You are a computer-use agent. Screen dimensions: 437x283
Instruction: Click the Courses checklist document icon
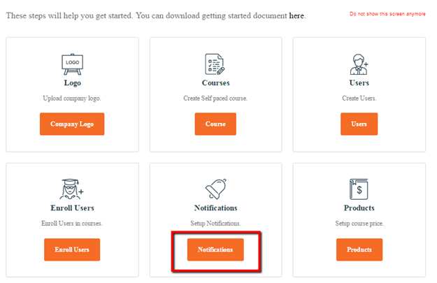coord(215,64)
